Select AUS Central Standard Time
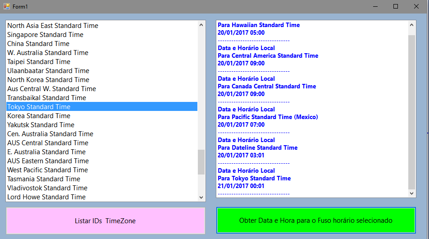The height and width of the screenshot is (239, 429). [102, 143]
